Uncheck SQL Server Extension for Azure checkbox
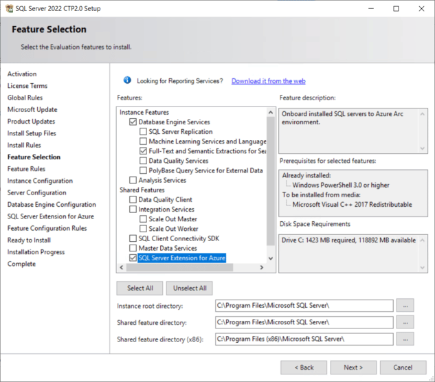The height and width of the screenshot is (382, 435). click(133, 258)
